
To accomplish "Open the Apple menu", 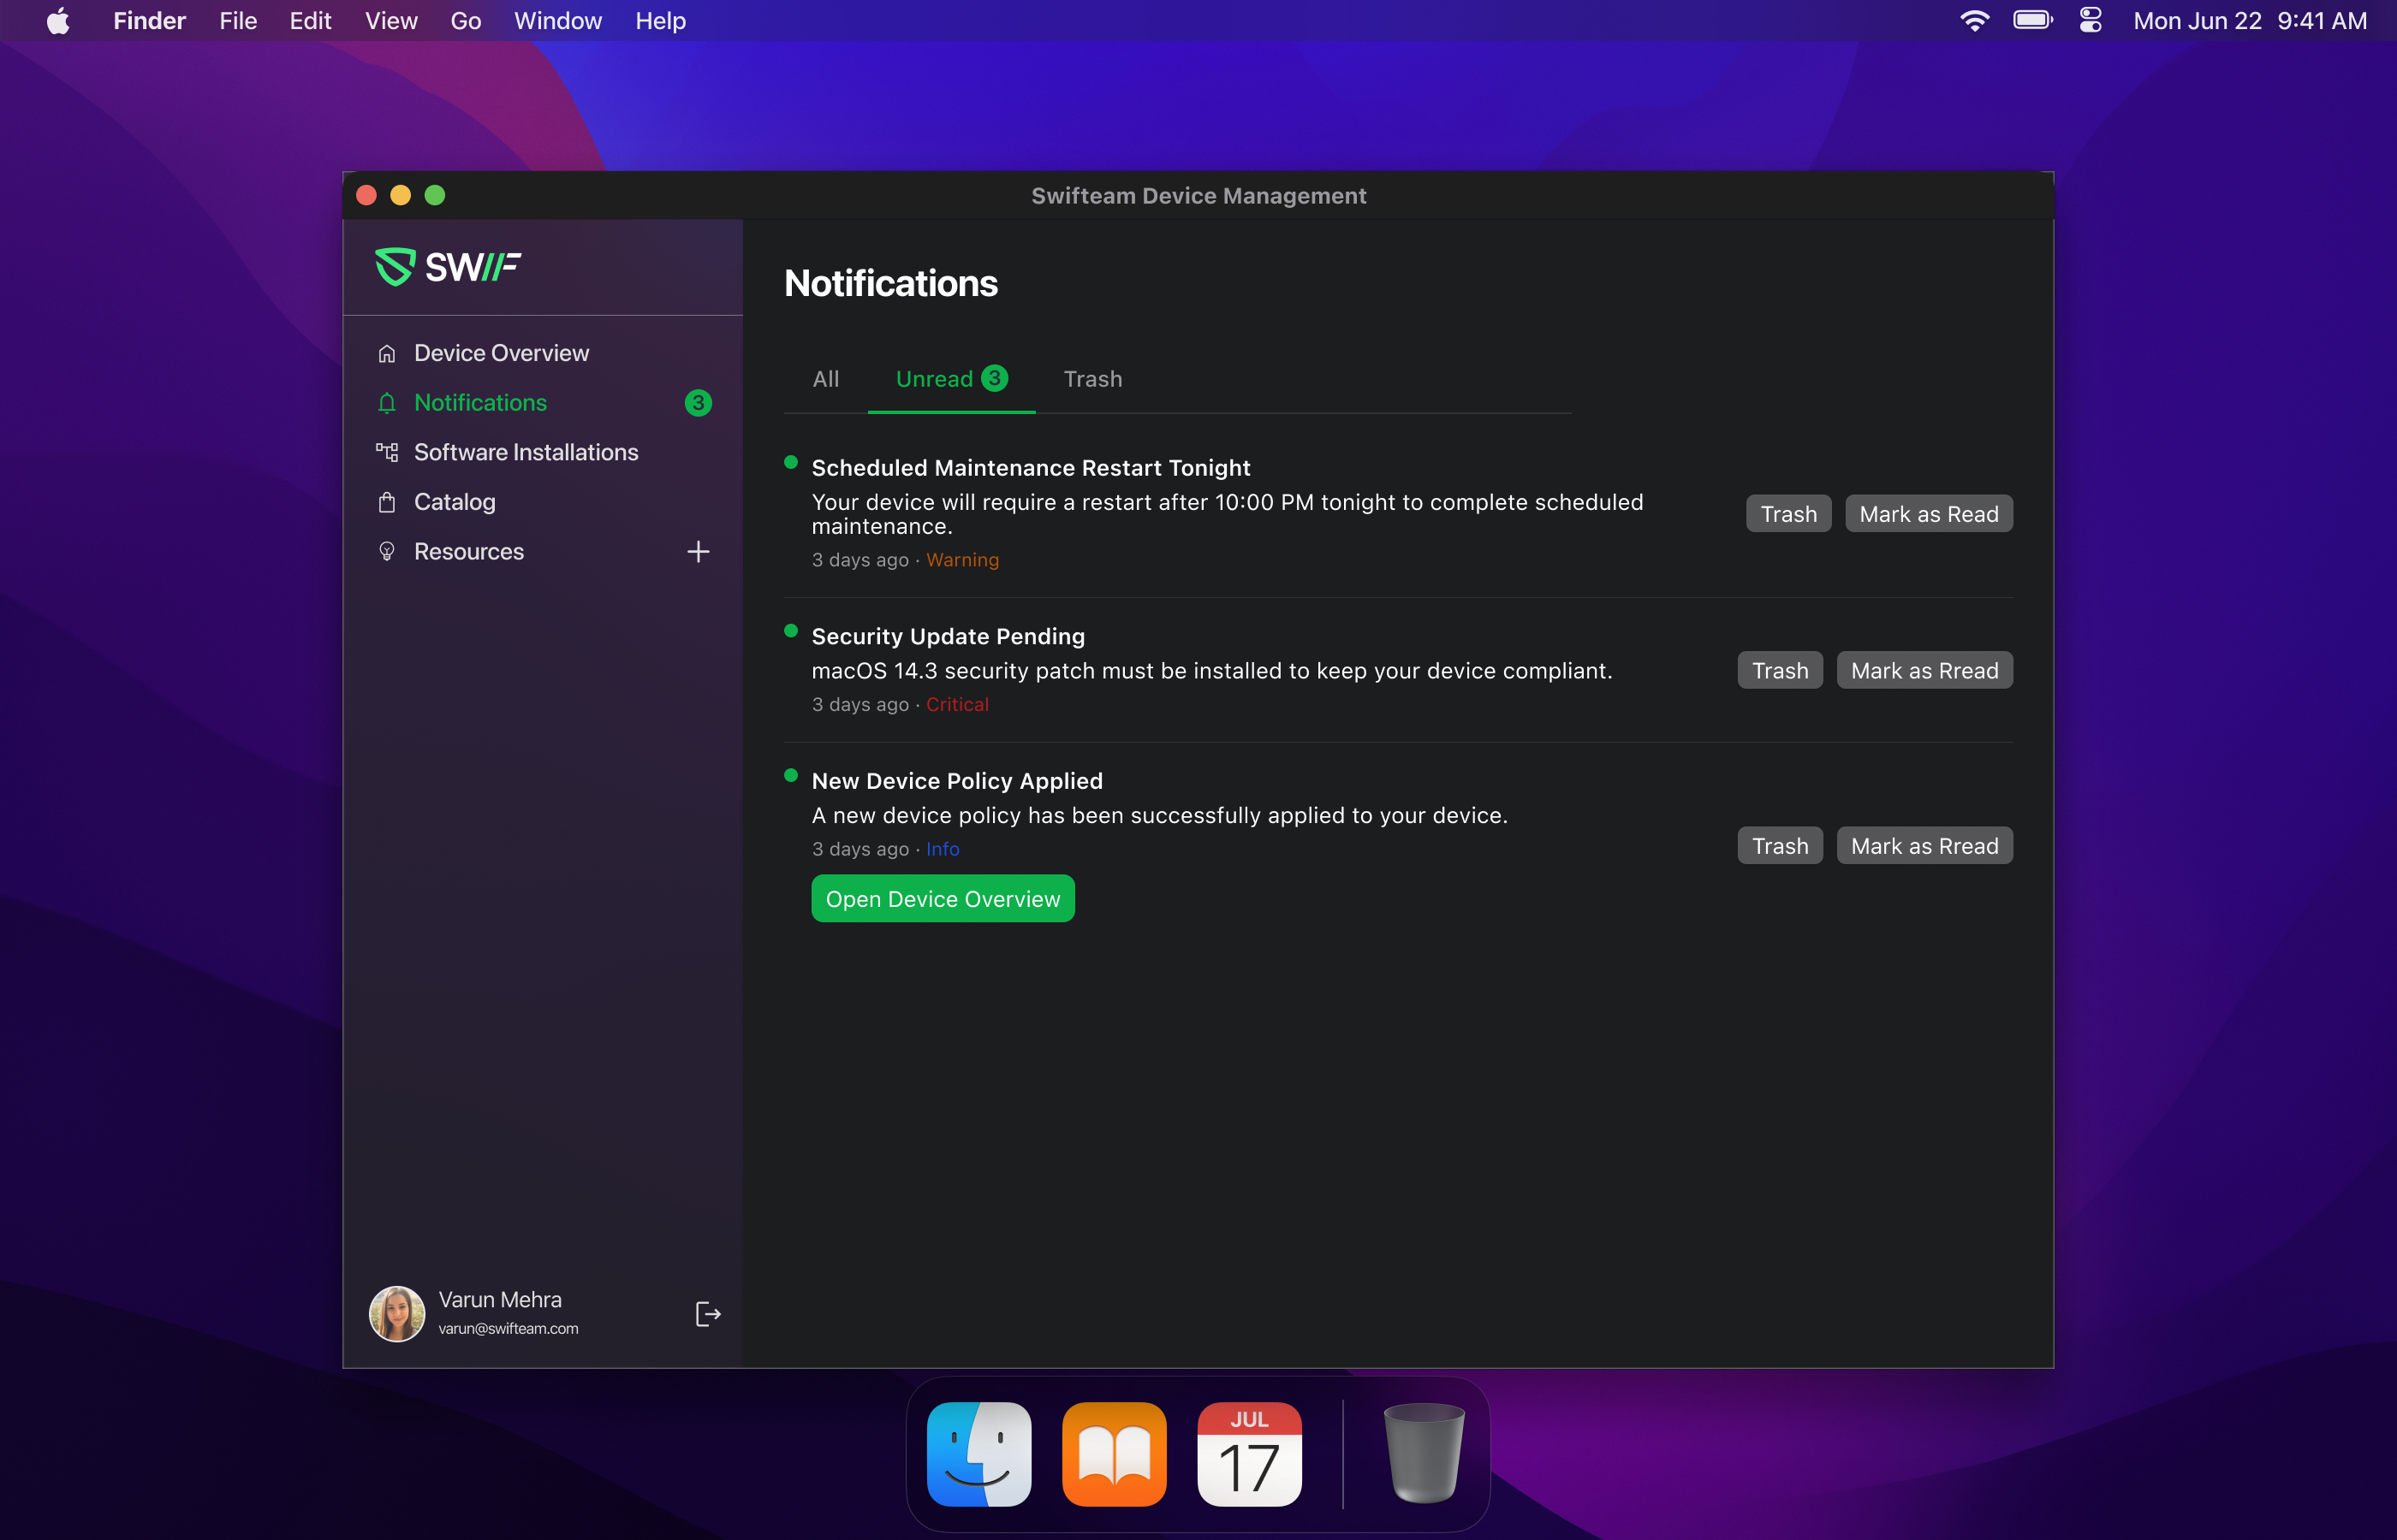I will (58, 21).
